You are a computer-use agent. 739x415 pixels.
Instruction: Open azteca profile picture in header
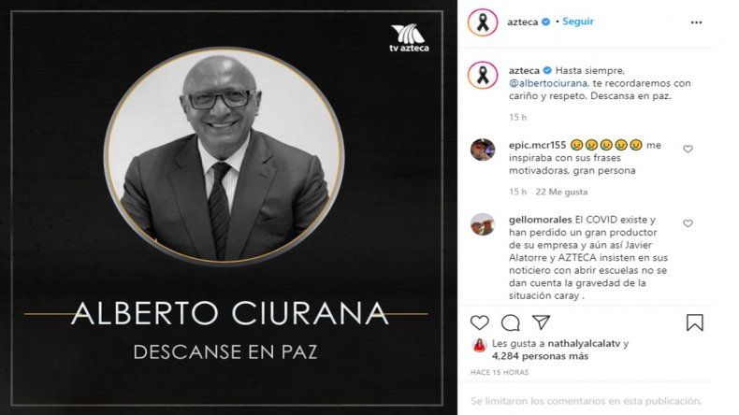[x=483, y=22]
